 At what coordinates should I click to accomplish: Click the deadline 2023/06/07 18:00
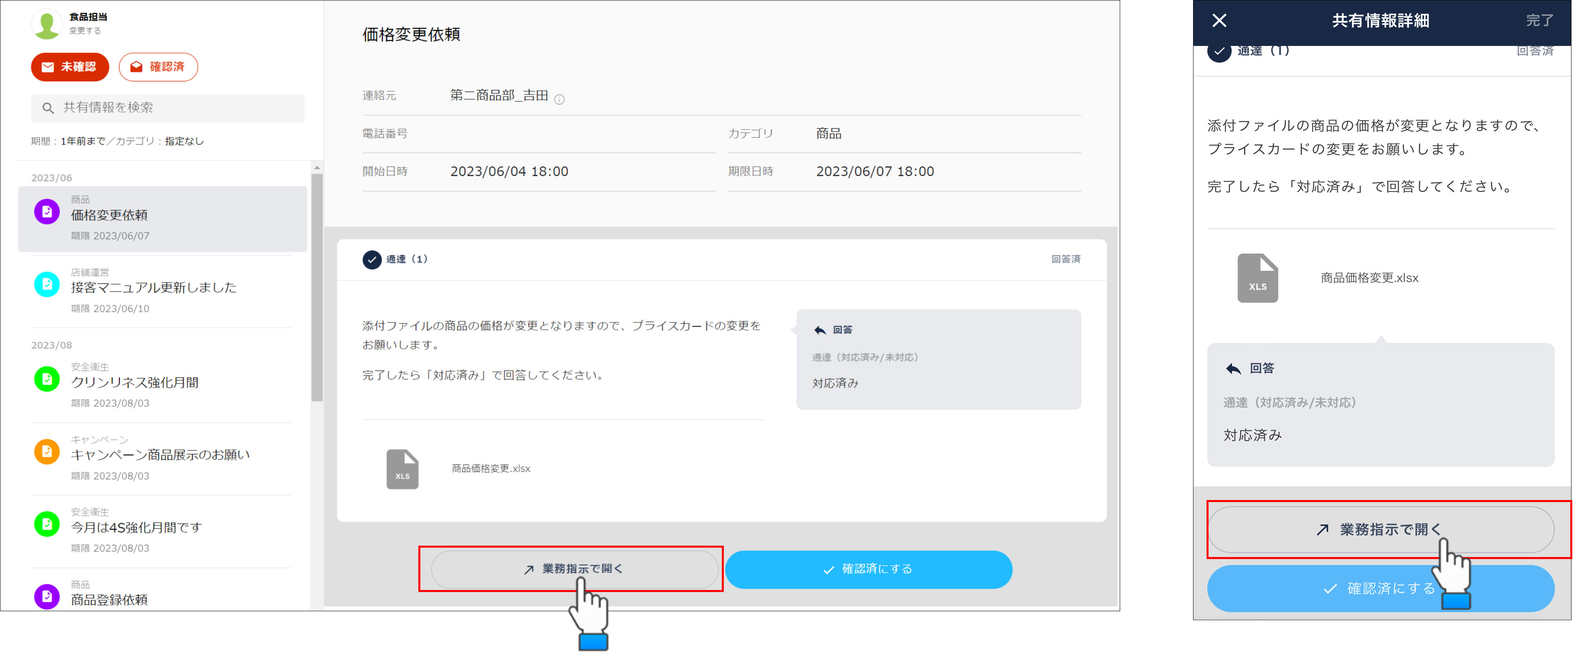point(875,171)
